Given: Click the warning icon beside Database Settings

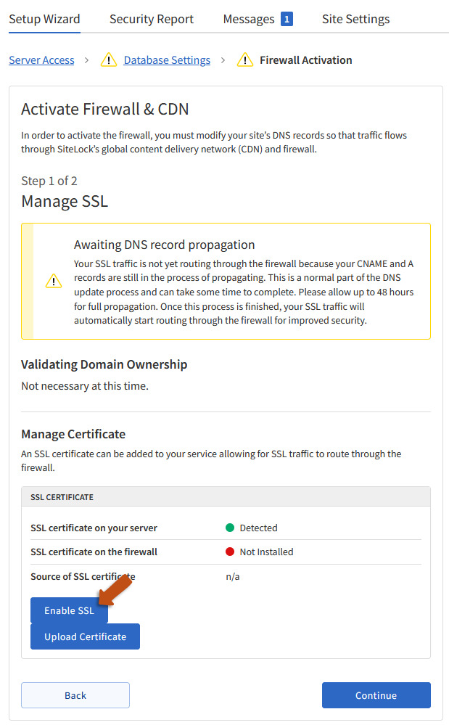Looking at the screenshot, I should 108,60.
